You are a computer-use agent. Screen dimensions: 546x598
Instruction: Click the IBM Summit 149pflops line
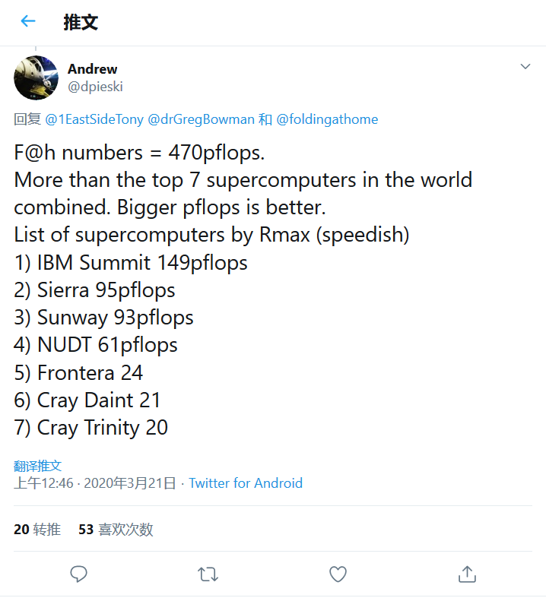pyautogui.click(x=131, y=263)
